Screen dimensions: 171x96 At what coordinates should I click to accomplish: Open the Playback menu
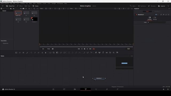point(39,3)
